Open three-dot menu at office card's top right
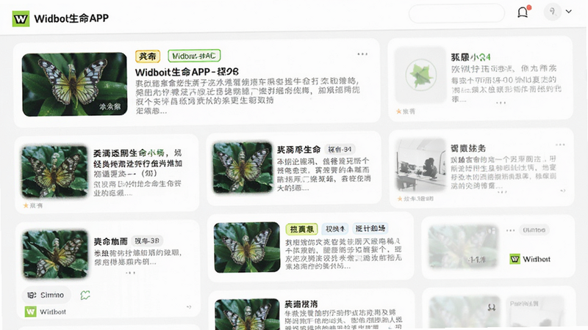This screenshot has height=330, width=588. pos(560,144)
